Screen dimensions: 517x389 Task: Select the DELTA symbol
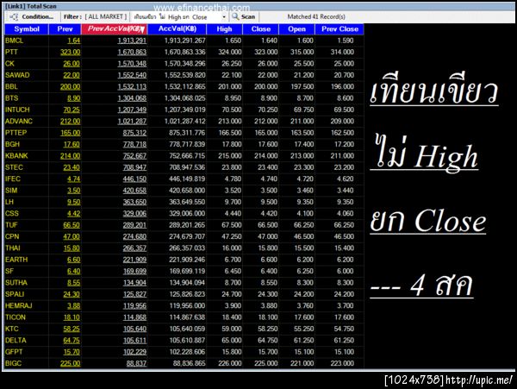point(16,341)
